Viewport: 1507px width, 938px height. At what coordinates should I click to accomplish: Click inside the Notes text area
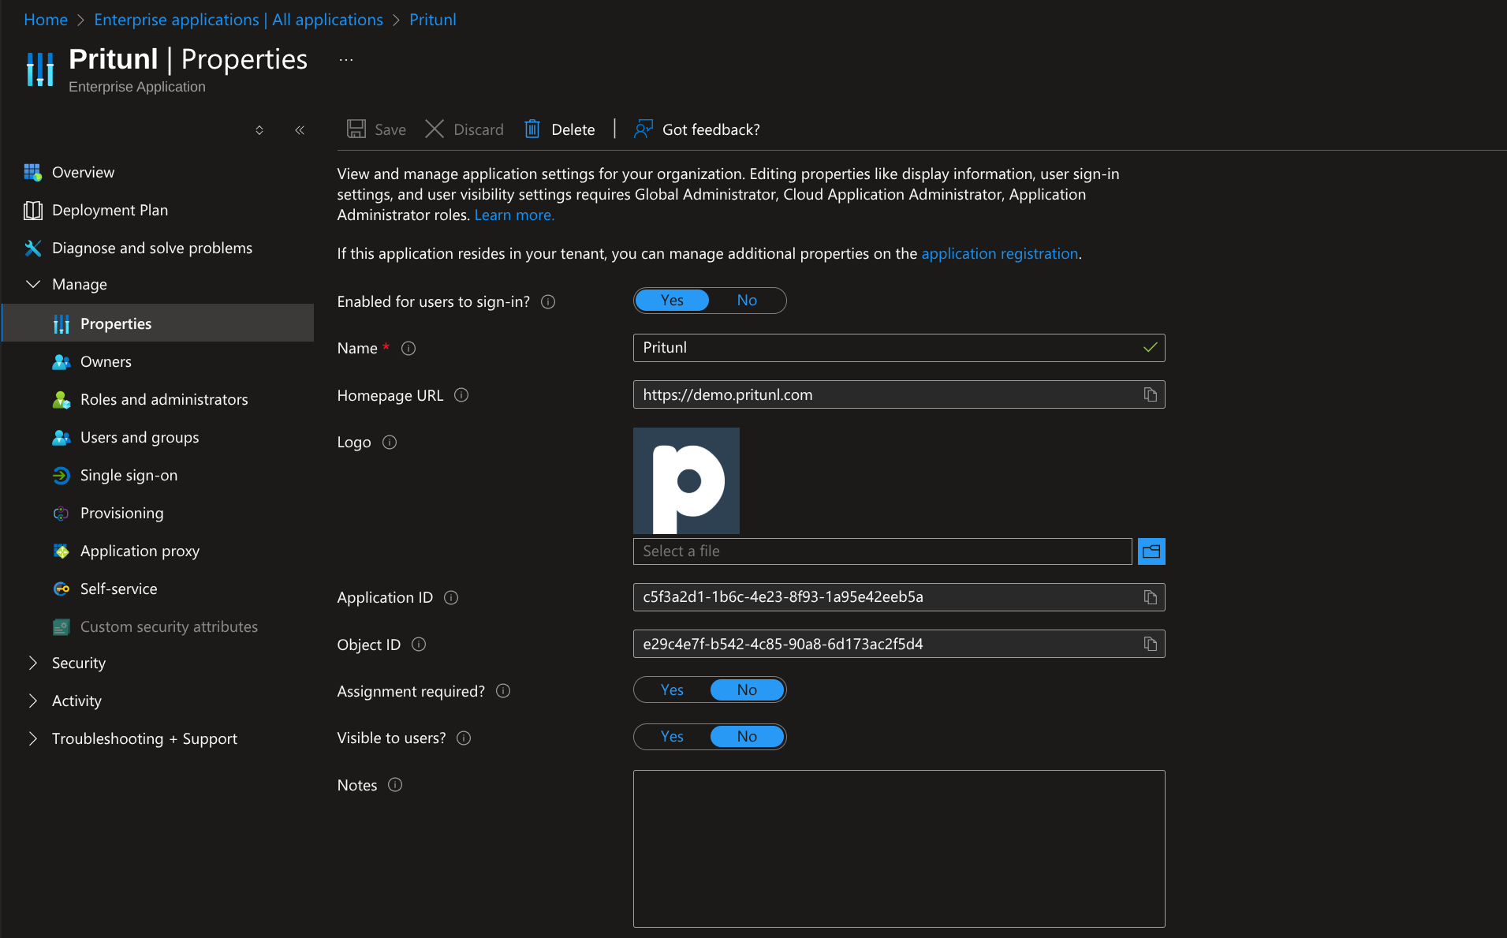click(x=899, y=849)
